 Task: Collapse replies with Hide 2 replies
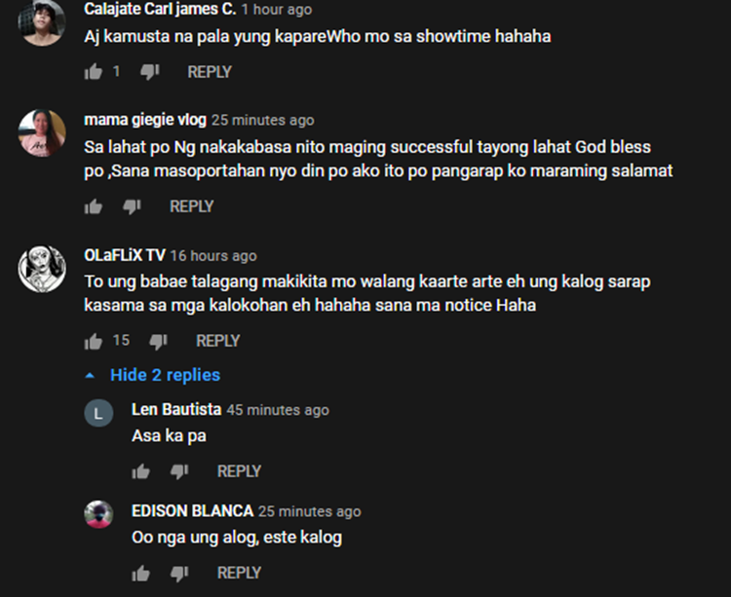153,375
